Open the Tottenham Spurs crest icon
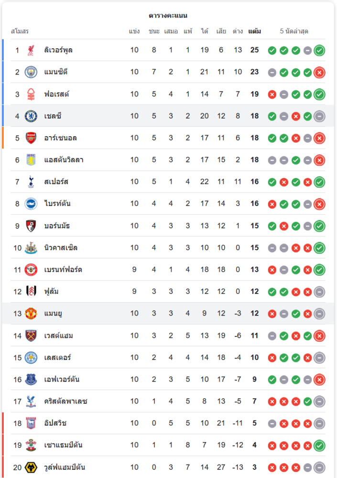 31,182
